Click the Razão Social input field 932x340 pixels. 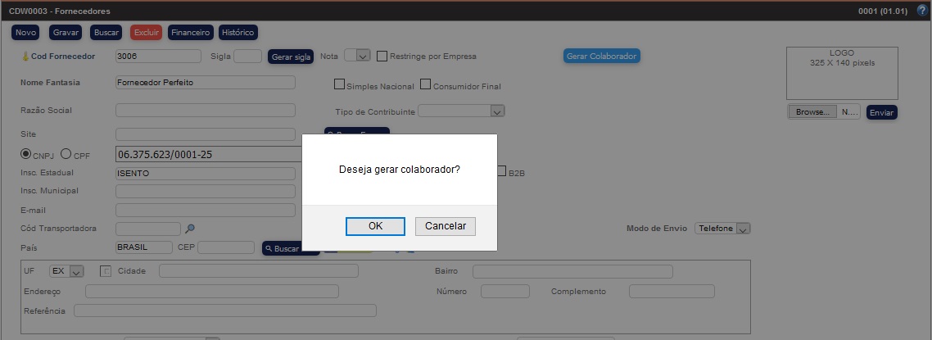tap(205, 111)
